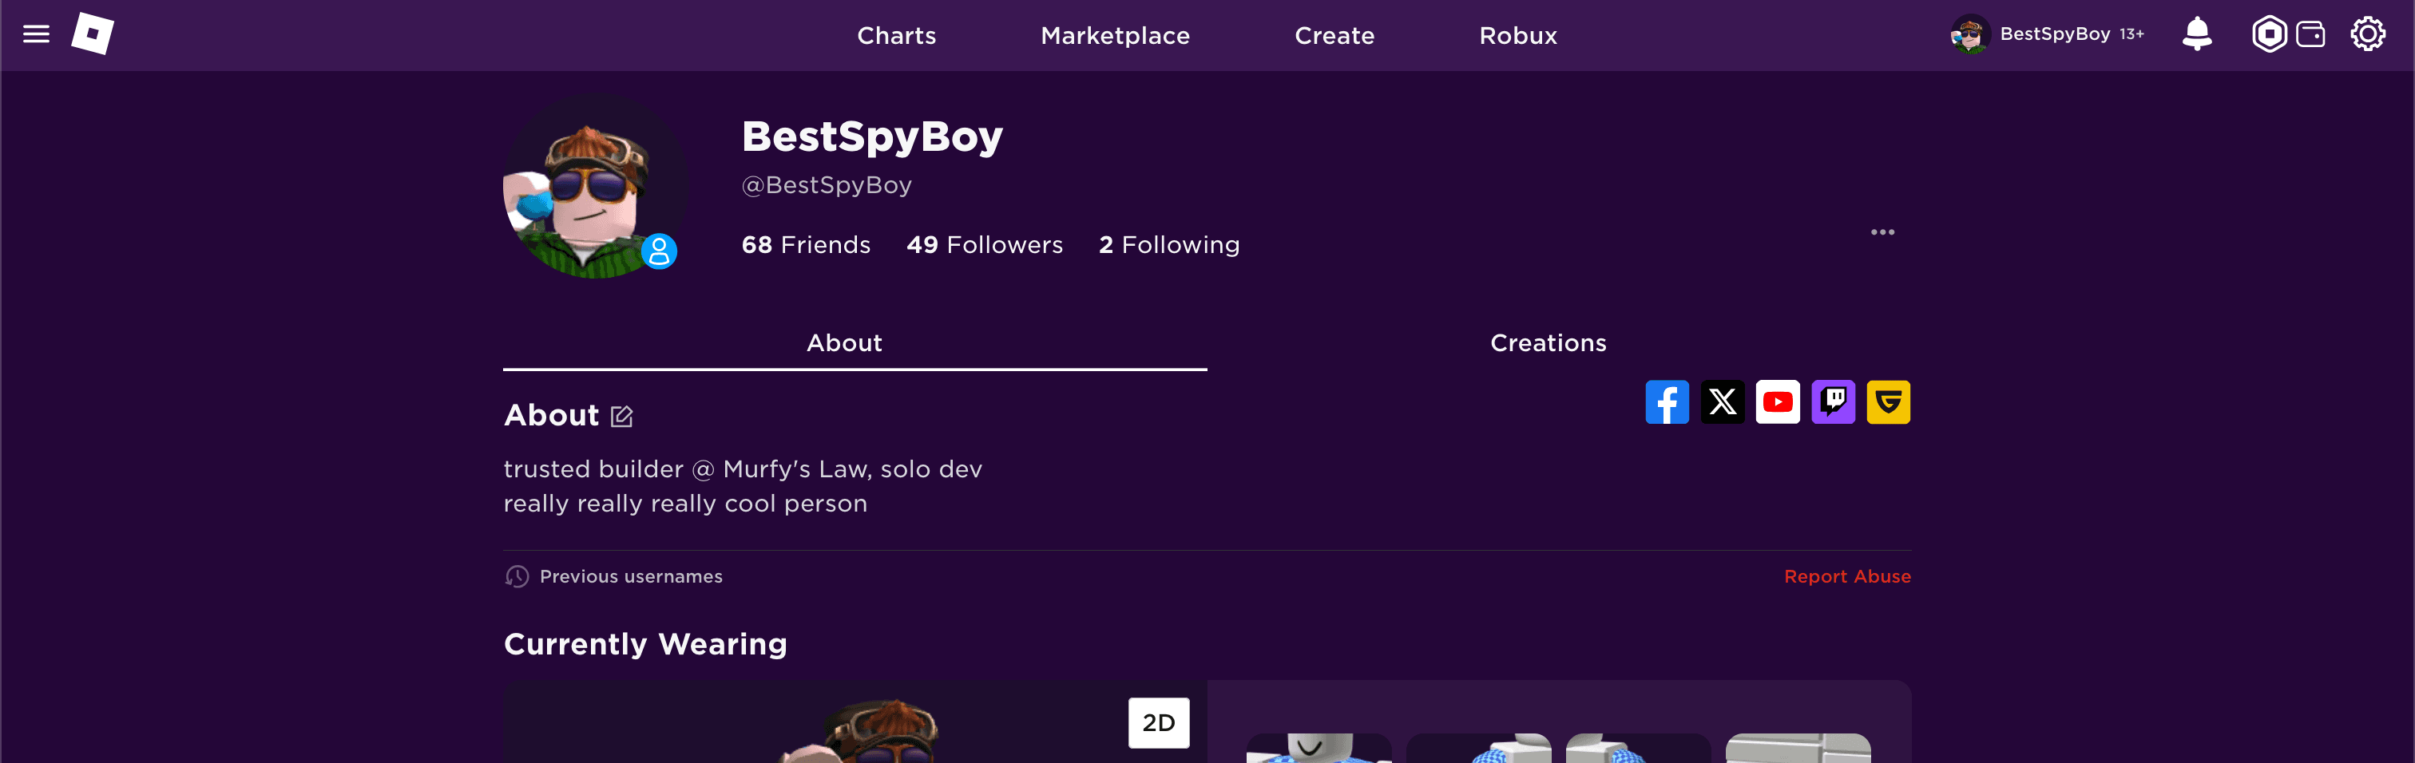
Task: Open the Guilded social link icon
Action: (1888, 402)
